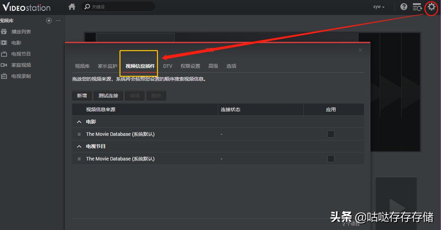Click the transcoding queue icon near top right
The image size is (441, 230).
click(417, 7)
